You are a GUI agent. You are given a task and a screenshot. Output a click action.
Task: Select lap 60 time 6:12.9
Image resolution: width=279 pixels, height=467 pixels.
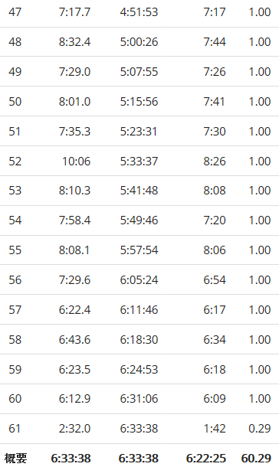click(74, 399)
